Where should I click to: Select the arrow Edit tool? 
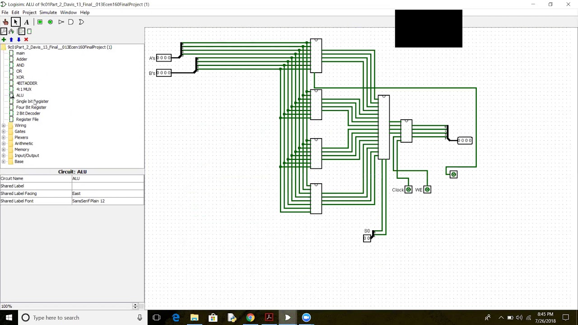tap(16, 22)
